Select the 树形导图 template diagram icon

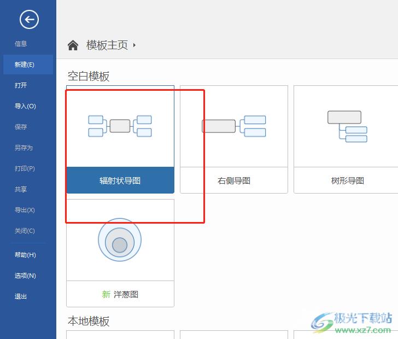[347, 126]
